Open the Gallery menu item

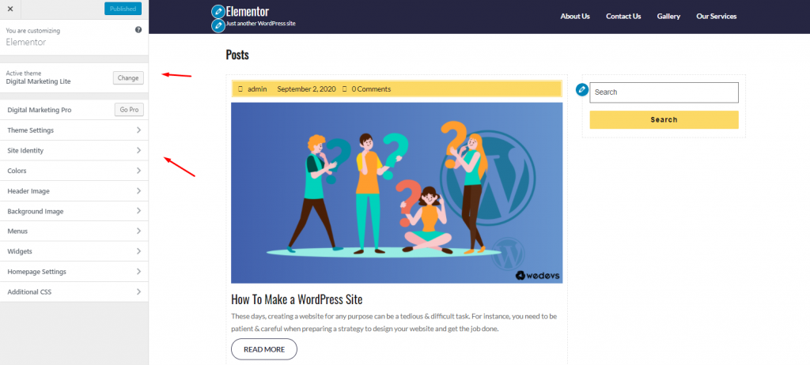point(668,16)
